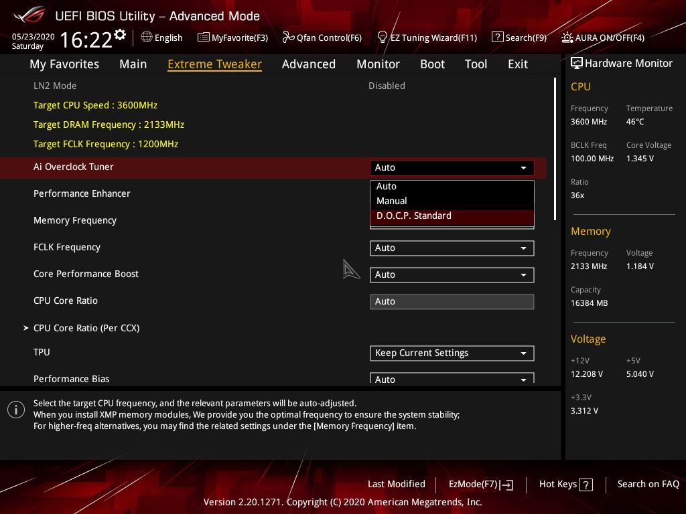Open the clock settings gear icon
The height and width of the screenshot is (514, 686).
[119, 34]
